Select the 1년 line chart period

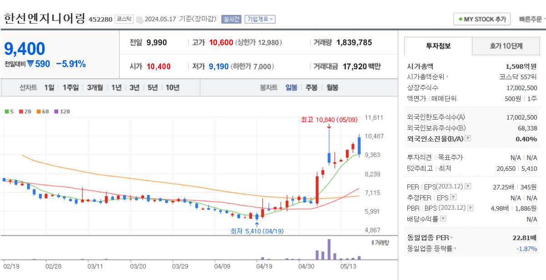116,88
